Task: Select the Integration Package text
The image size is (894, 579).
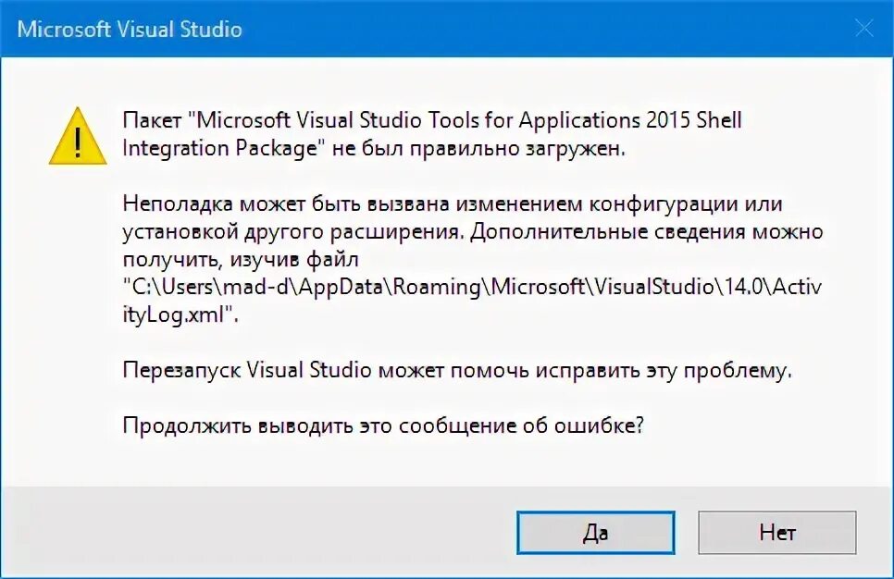Action: pos(219,149)
